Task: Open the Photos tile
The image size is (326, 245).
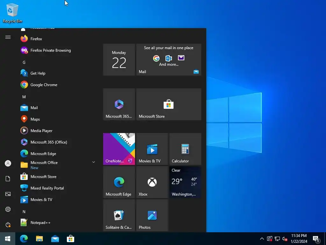Action: (x=152, y=215)
